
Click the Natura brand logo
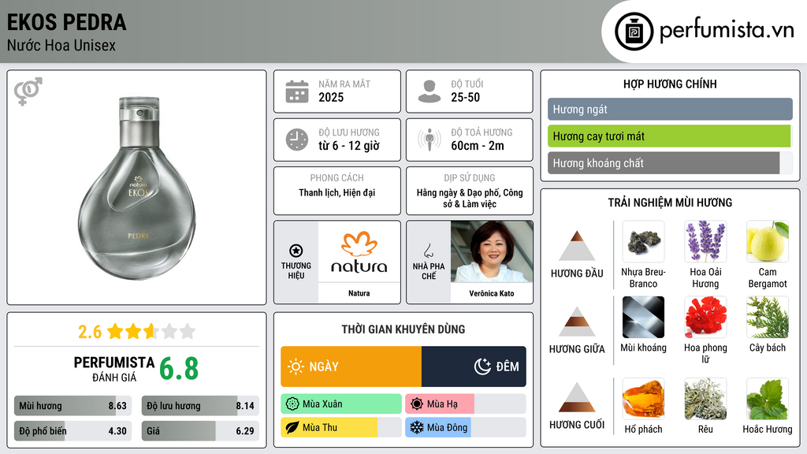click(x=359, y=251)
